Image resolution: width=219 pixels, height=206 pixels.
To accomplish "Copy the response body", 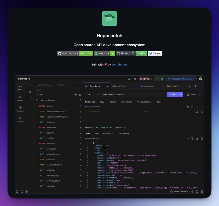I will click(x=202, y=139).
